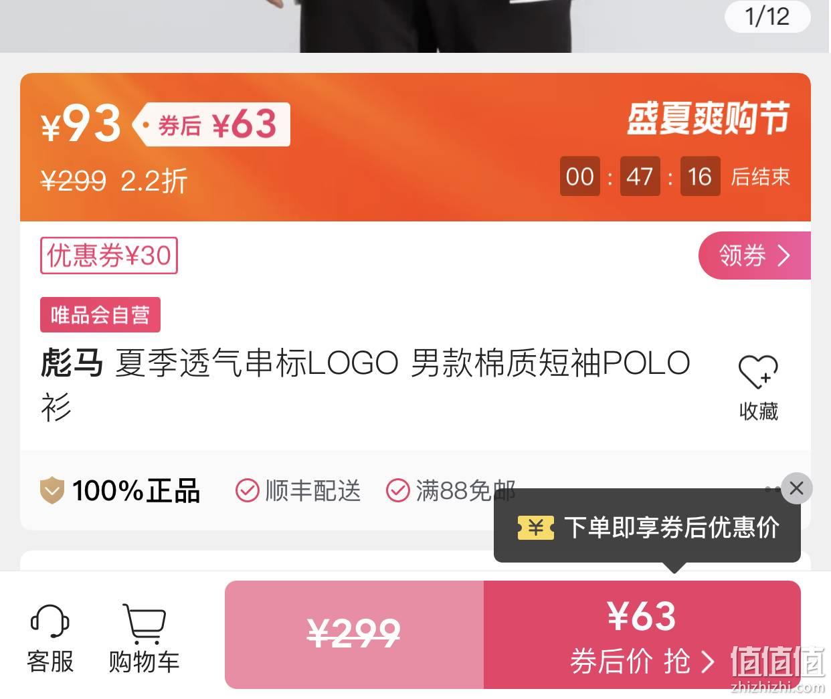Select the ¥299 original price button

354,635
